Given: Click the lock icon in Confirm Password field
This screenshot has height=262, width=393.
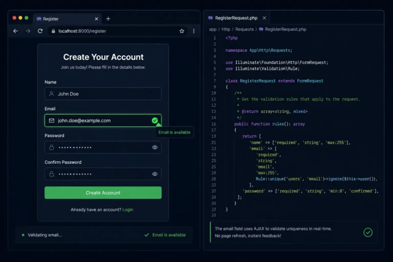Looking at the screenshot, I should 51,174.
